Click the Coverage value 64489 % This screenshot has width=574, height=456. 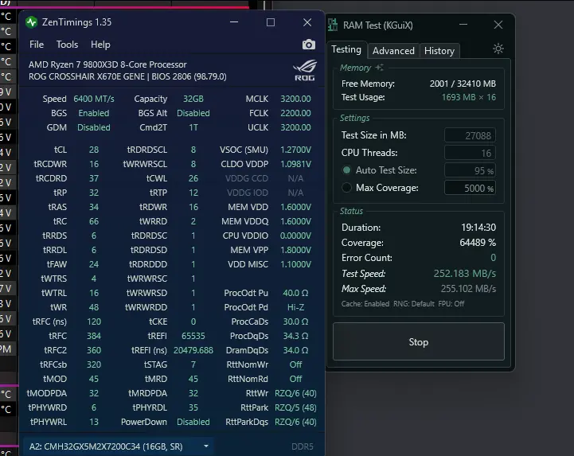click(478, 242)
